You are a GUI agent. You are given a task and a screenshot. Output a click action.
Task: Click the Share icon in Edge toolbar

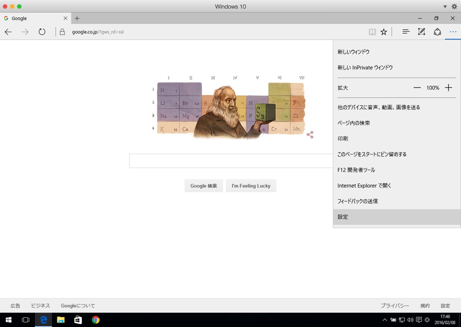(x=437, y=32)
